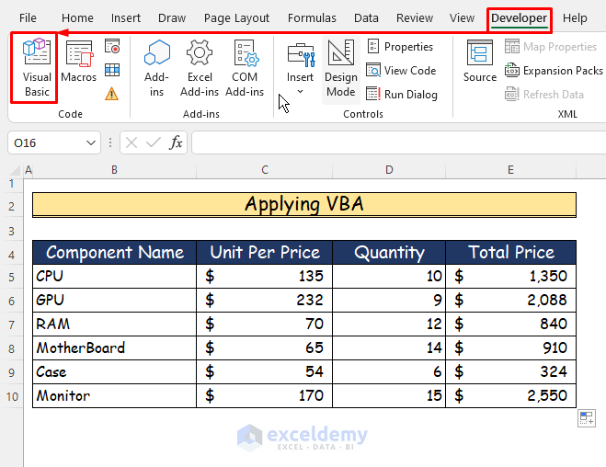606x467 pixels.
Task: Click Refresh Data
Action: pos(544,95)
